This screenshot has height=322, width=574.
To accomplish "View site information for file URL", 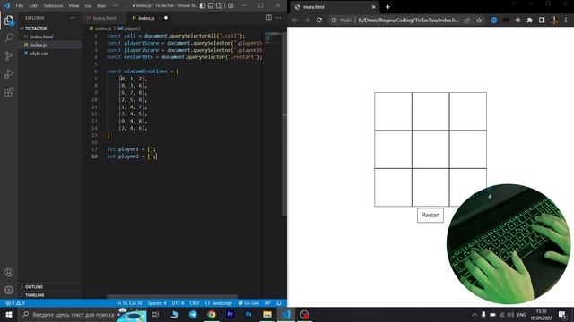I will tap(334, 21).
